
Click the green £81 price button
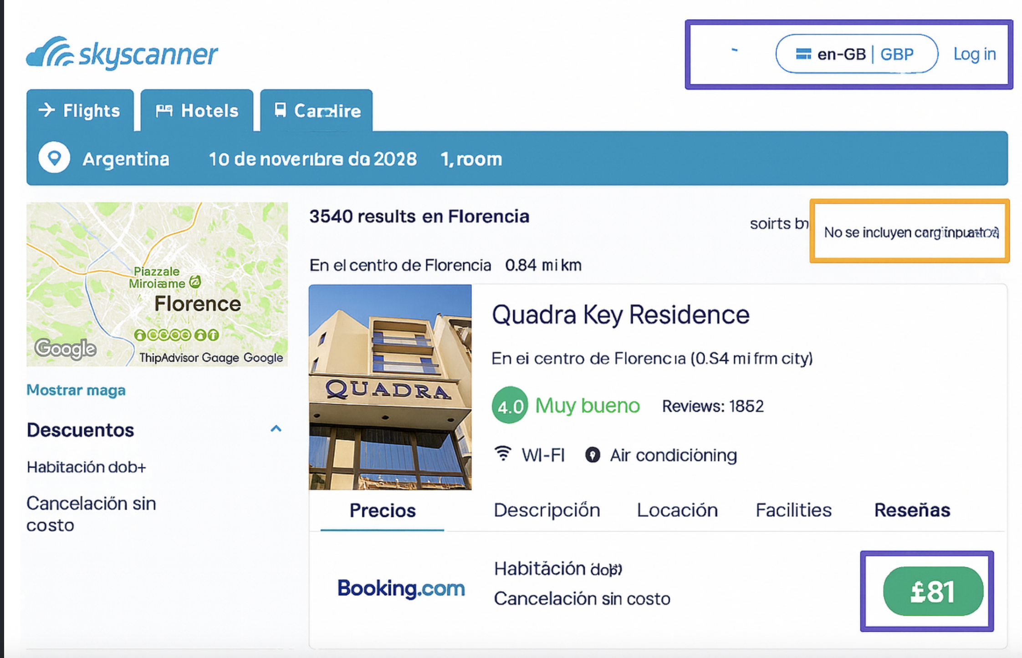pos(933,591)
